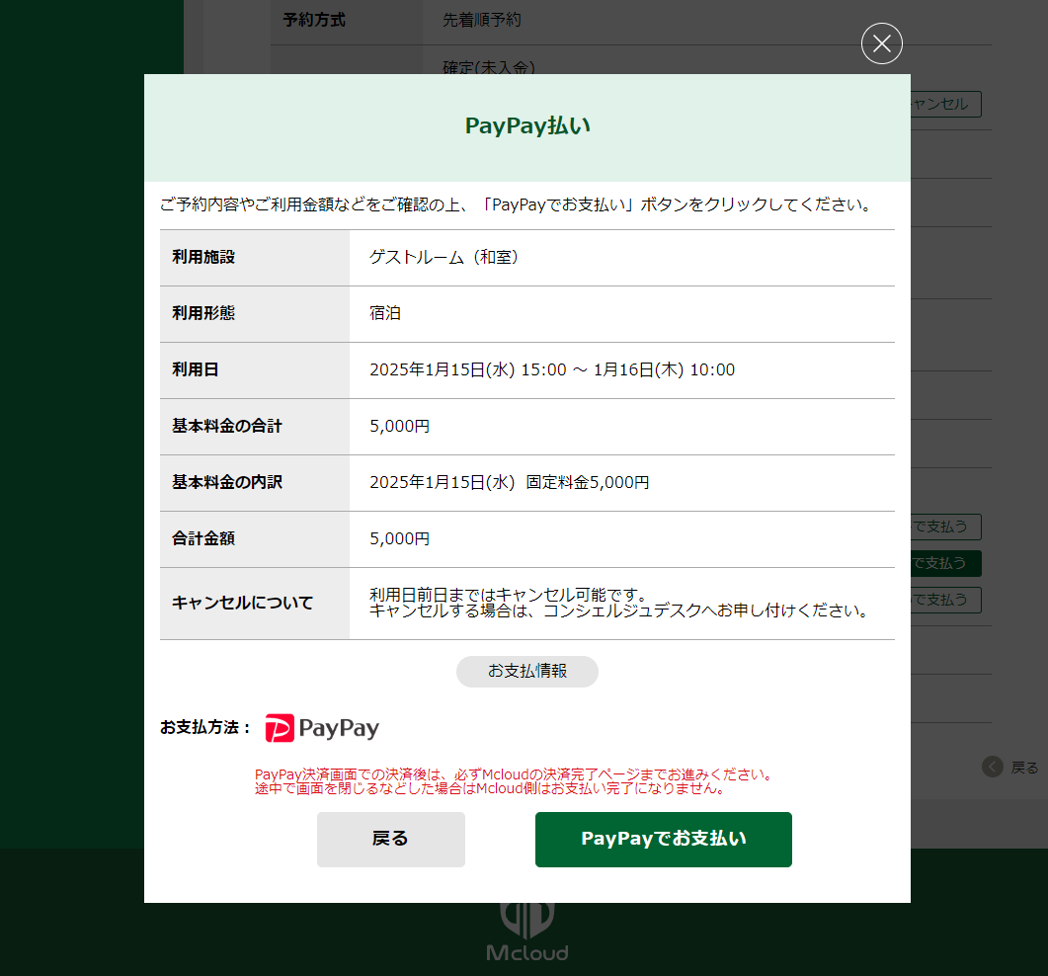Click the 宿泊 usage type value
The width and height of the screenshot is (1048, 976).
pyautogui.click(x=385, y=313)
